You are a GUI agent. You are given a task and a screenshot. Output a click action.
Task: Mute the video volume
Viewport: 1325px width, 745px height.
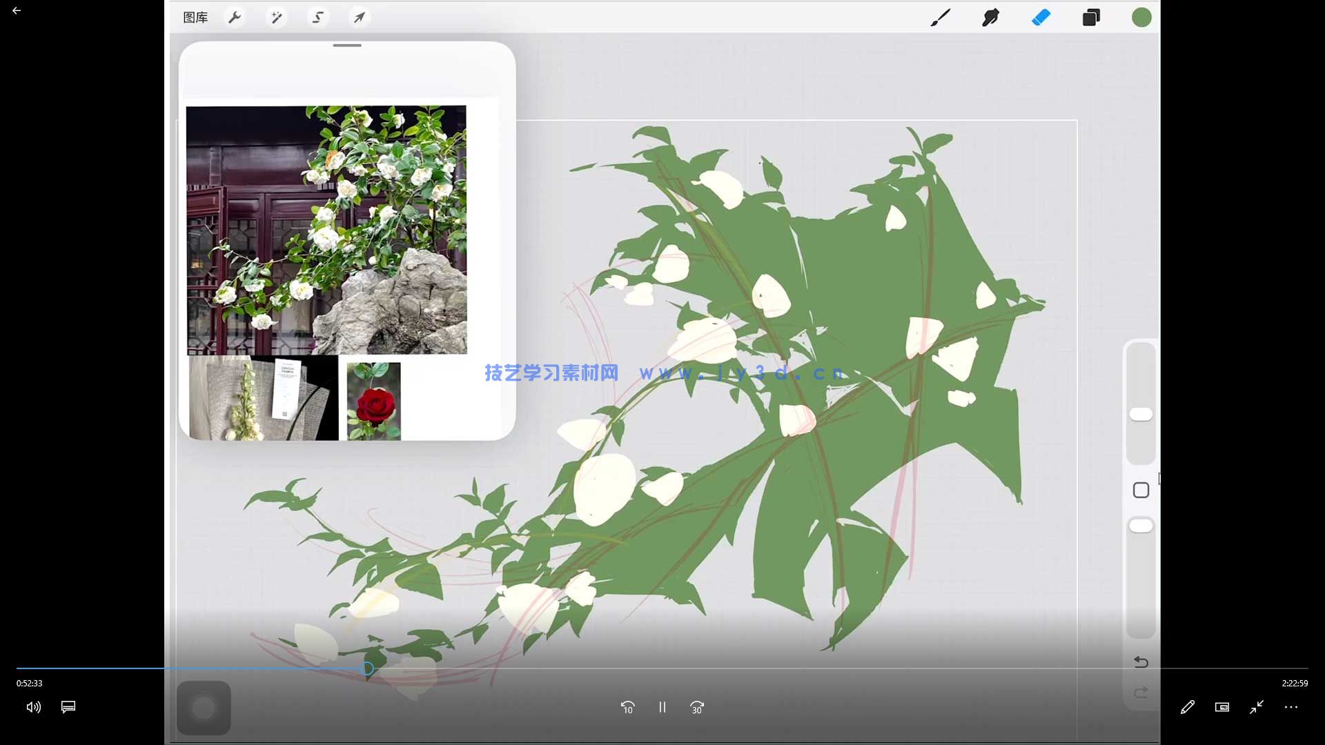(32, 707)
